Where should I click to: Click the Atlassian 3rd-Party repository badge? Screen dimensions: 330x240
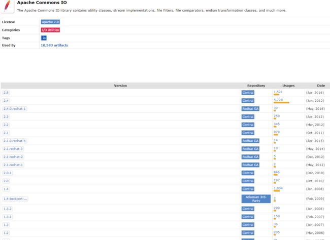pos(256,199)
